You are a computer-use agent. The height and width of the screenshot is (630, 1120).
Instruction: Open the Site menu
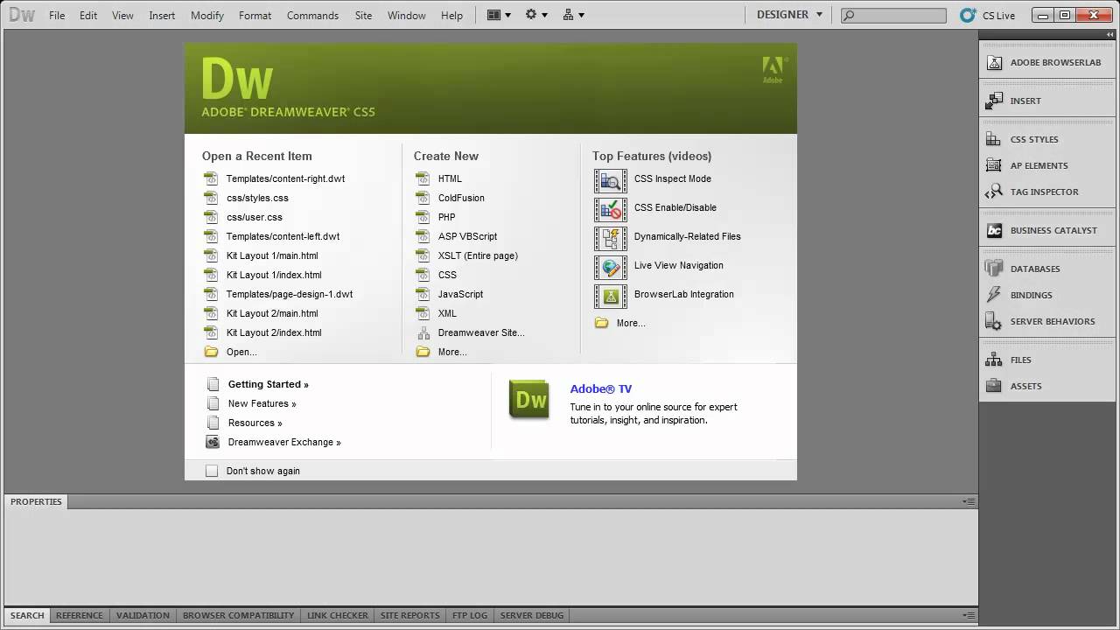pyautogui.click(x=363, y=15)
